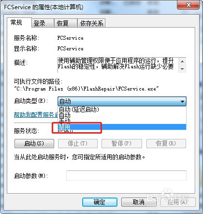Collapse the 启动类型 dropdown arrow

(x=182, y=102)
